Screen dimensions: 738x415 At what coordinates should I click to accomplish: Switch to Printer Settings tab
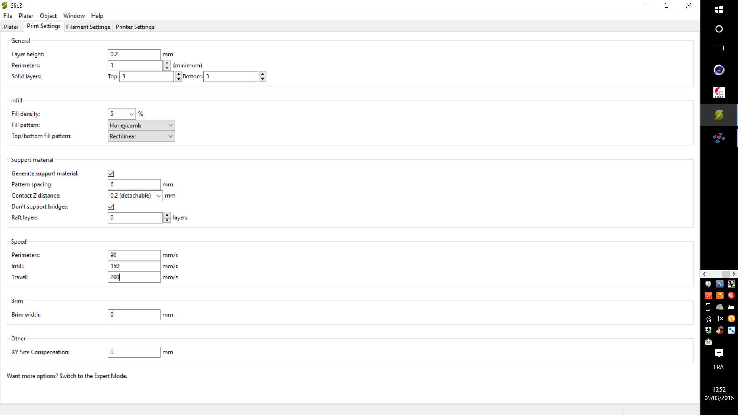tap(135, 27)
